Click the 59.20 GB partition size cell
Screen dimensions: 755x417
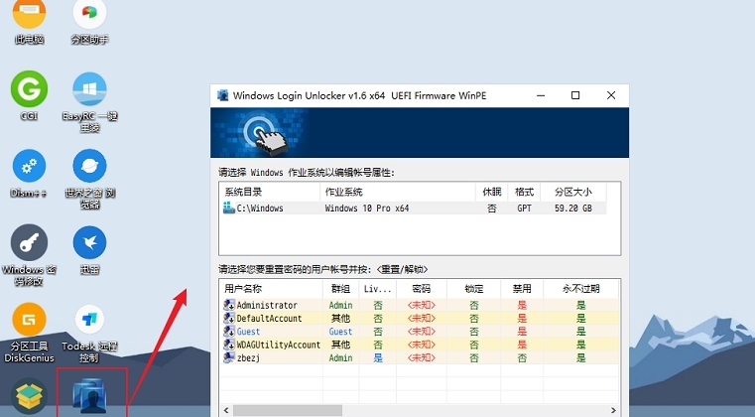click(x=573, y=208)
